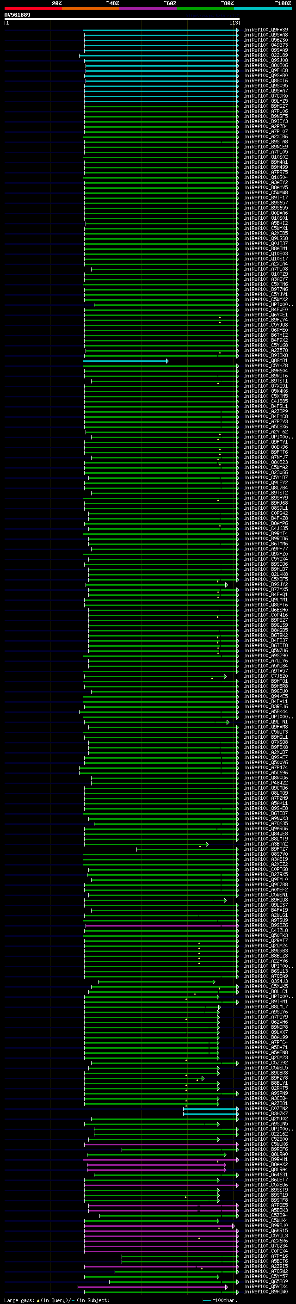Image resolution: width=296 pixels, height=1304 pixels.
Task: Select the UniRef100_Q3S4J3 hit label
Action: (265, 982)
